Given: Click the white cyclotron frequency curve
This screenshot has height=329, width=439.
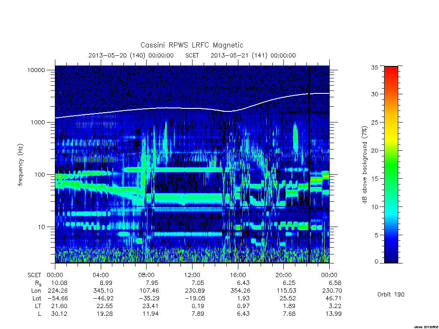Looking at the screenshot, I should pyautogui.click(x=192, y=108).
